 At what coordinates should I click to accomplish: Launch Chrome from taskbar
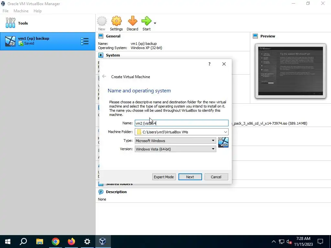55,242
